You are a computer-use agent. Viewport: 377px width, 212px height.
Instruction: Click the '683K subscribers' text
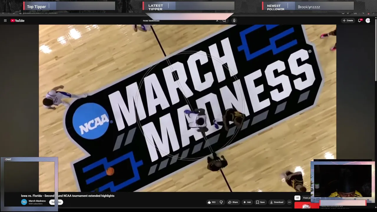click(x=36, y=204)
